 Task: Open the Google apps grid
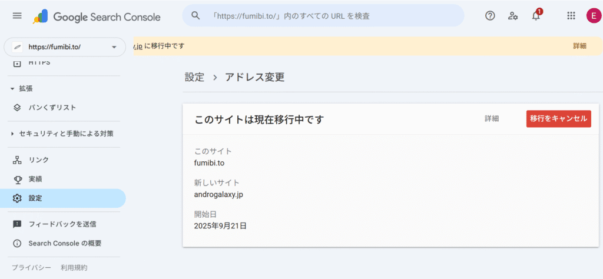tap(571, 16)
